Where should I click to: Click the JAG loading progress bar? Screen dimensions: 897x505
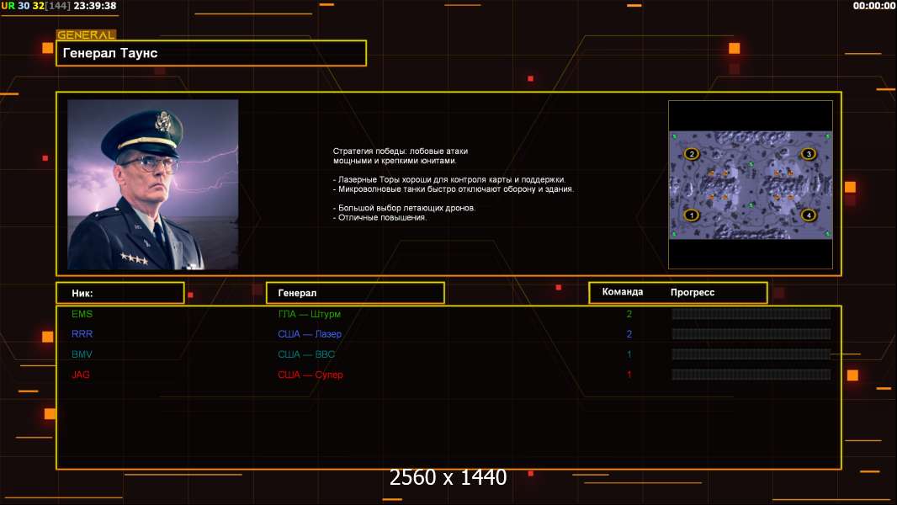coord(751,375)
